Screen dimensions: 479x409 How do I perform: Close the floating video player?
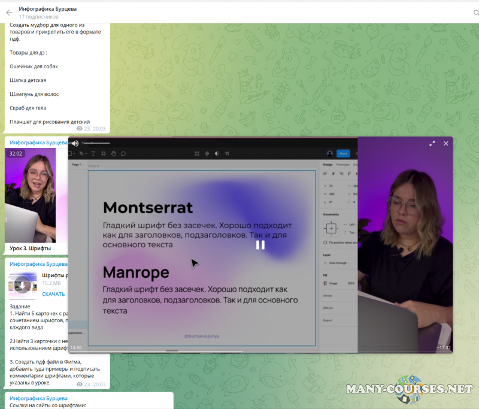click(x=445, y=144)
